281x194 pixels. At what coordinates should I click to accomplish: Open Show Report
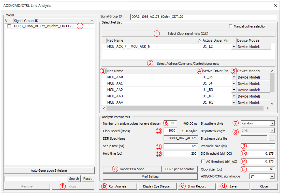point(197,186)
